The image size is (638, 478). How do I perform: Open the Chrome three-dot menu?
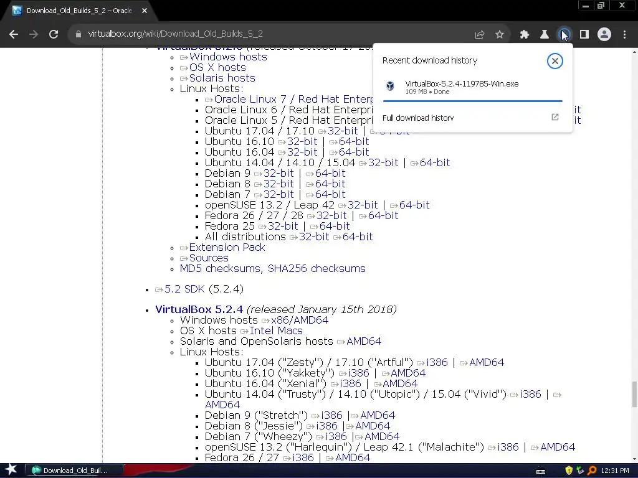point(624,35)
